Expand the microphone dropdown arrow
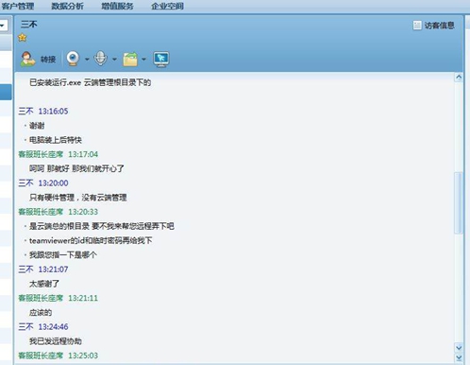470x365 pixels. [114, 60]
